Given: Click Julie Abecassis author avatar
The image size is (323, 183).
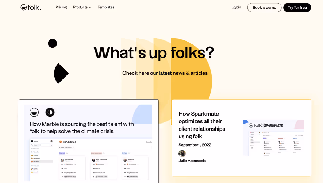Looking at the screenshot, I should tap(182, 153).
